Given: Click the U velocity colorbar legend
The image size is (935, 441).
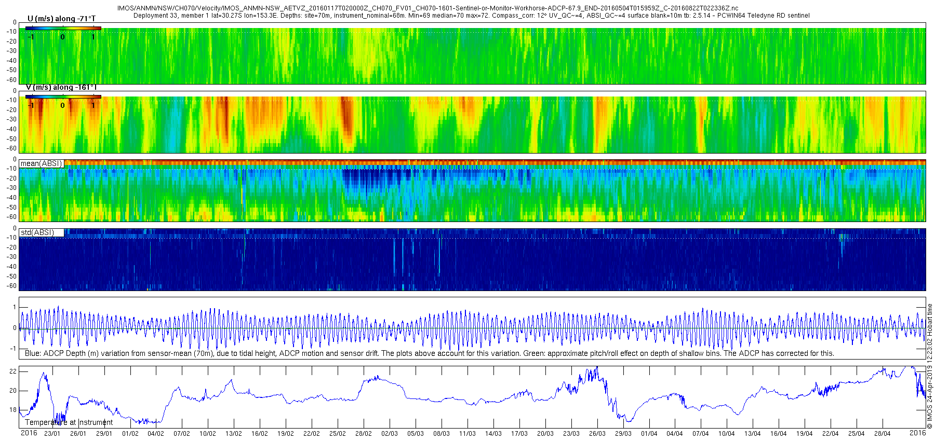Looking at the screenshot, I should pos(63,29).
